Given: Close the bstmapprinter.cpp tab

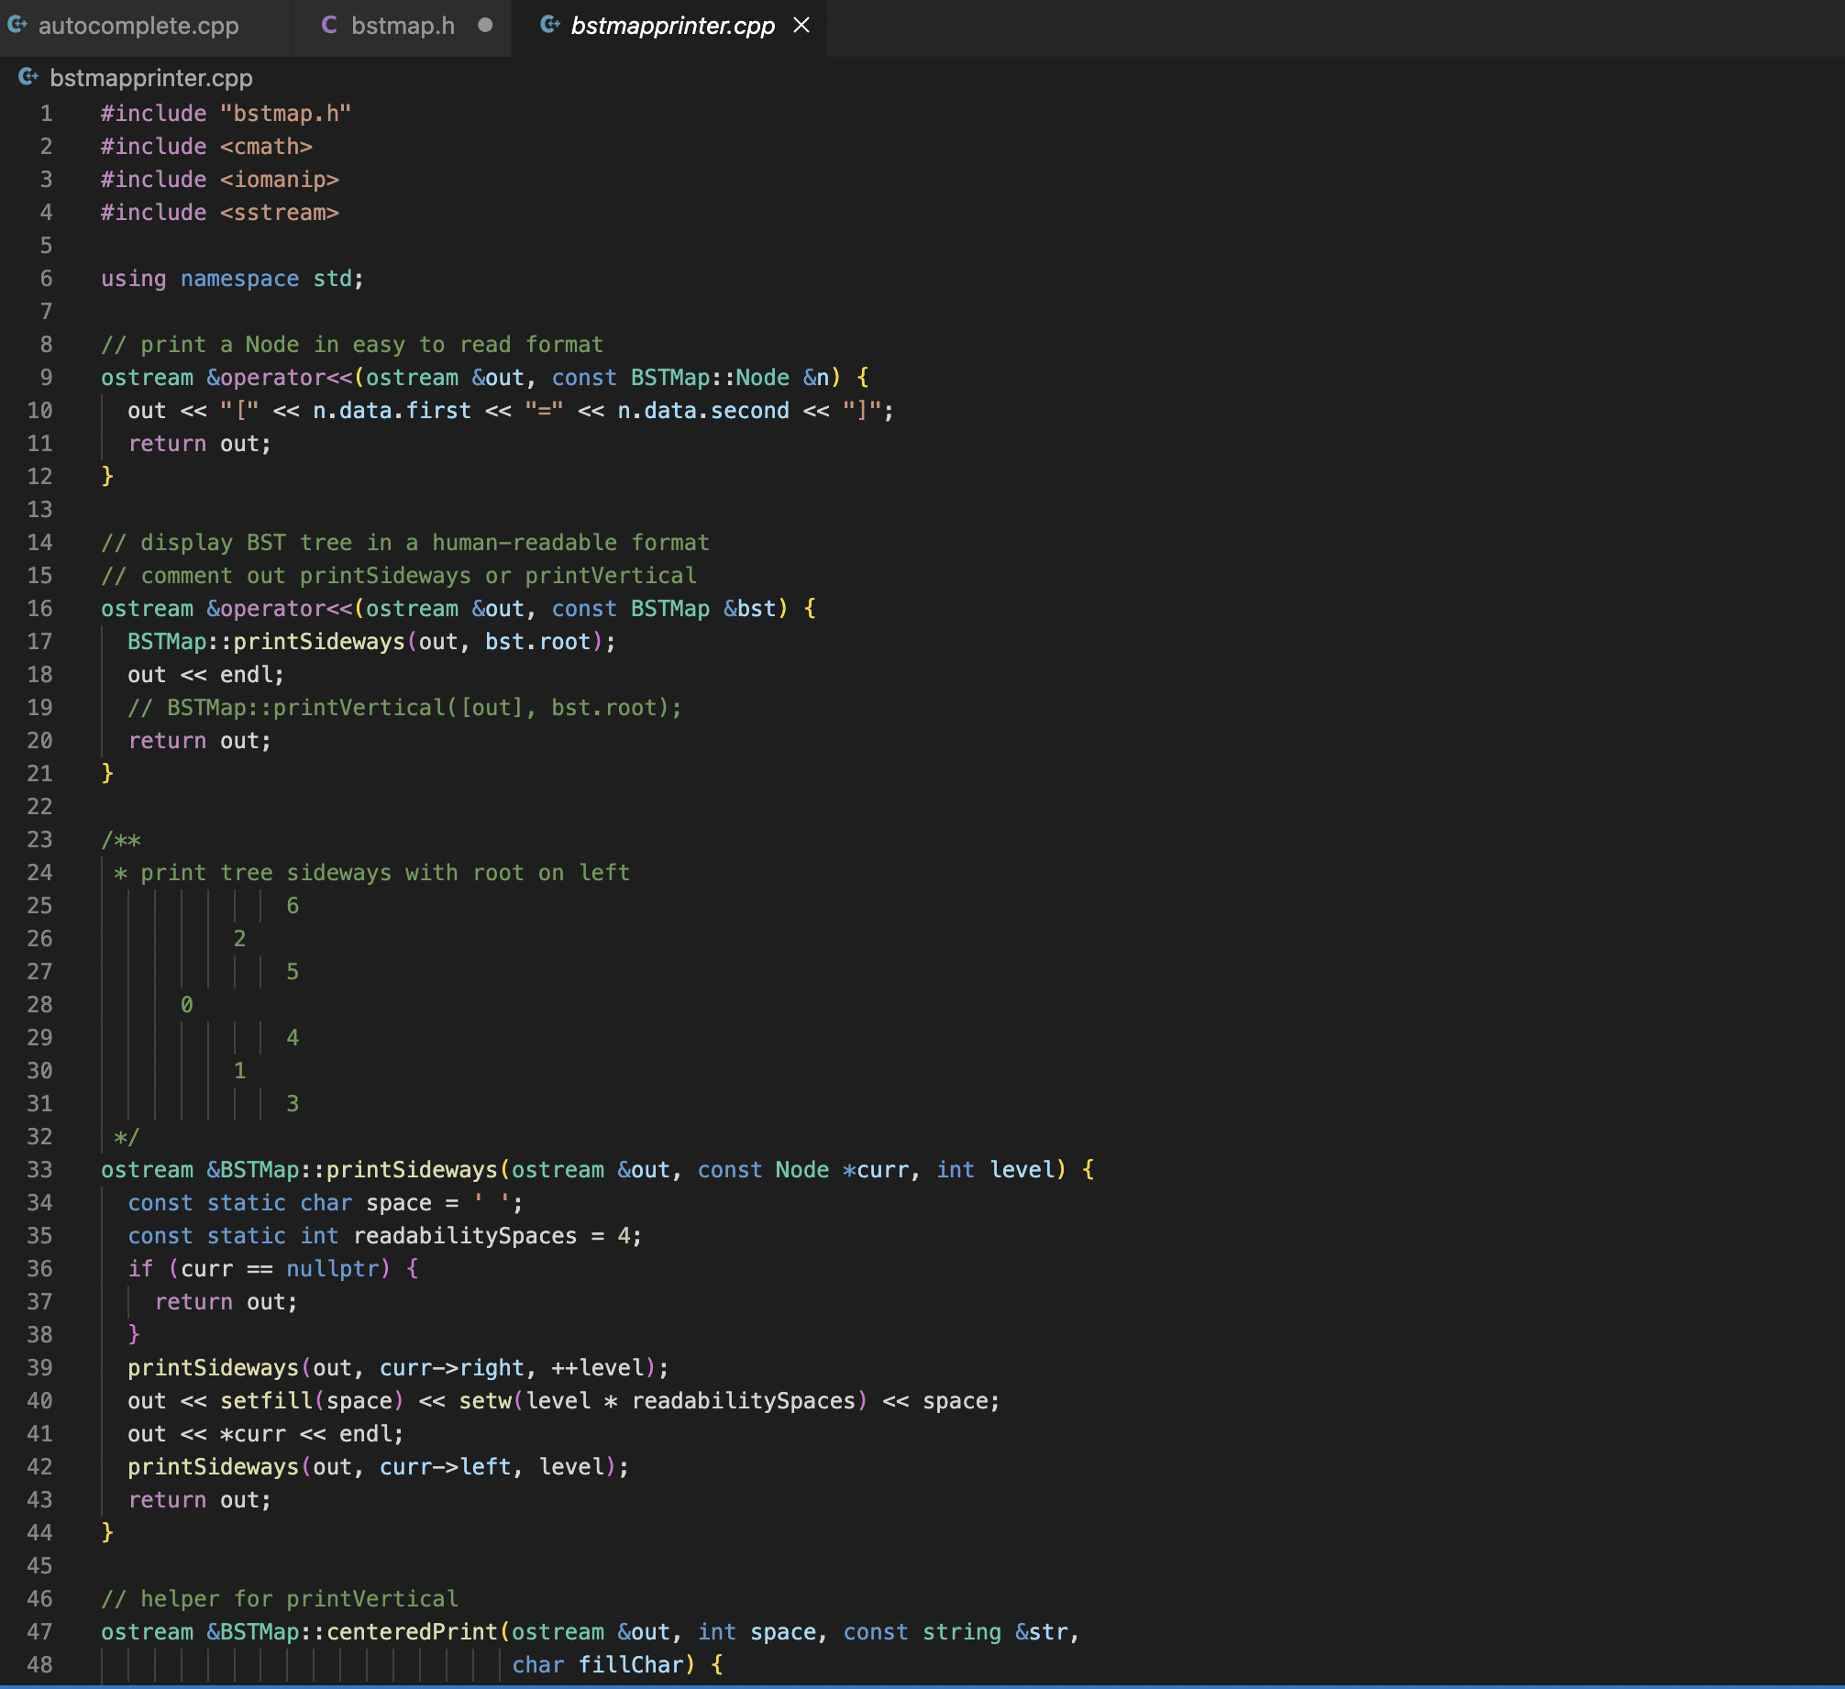Looking at the screenshot, I should point(802,27).
